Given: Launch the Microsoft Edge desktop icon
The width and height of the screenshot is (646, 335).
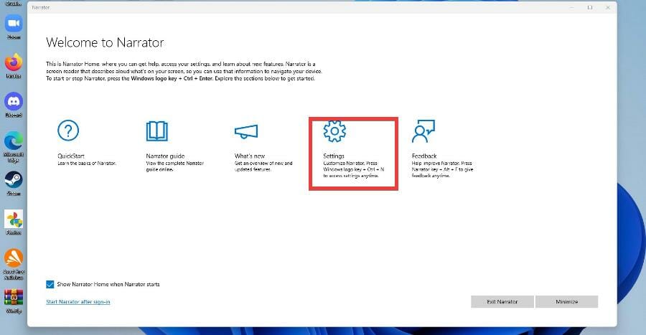Looking at the screenshot, I should click(x=14, y=141).
